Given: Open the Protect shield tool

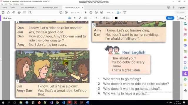Looking at the screenshot, I should coord(185,62).
